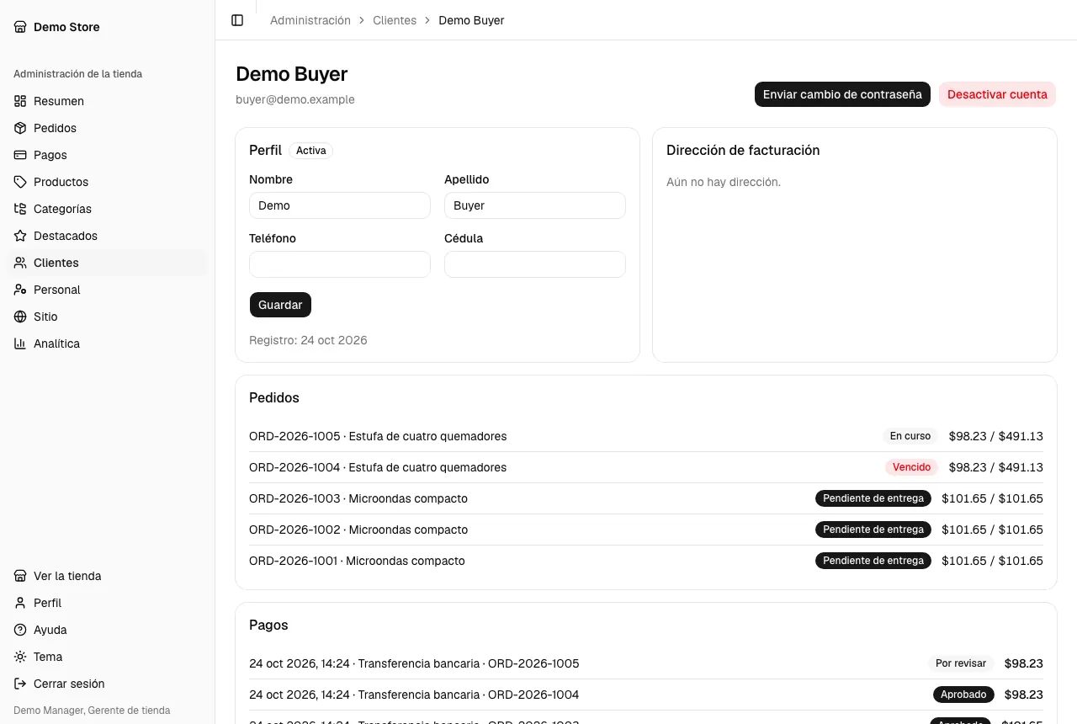Toggle the sidebar panel icon
This screenshot has height=724, width=1077.
tap(237, 20)
